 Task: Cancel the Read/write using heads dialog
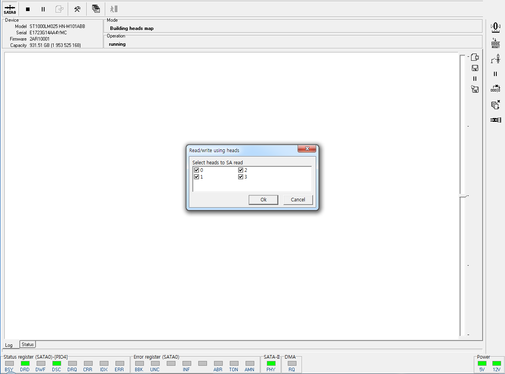pos(298,200)
